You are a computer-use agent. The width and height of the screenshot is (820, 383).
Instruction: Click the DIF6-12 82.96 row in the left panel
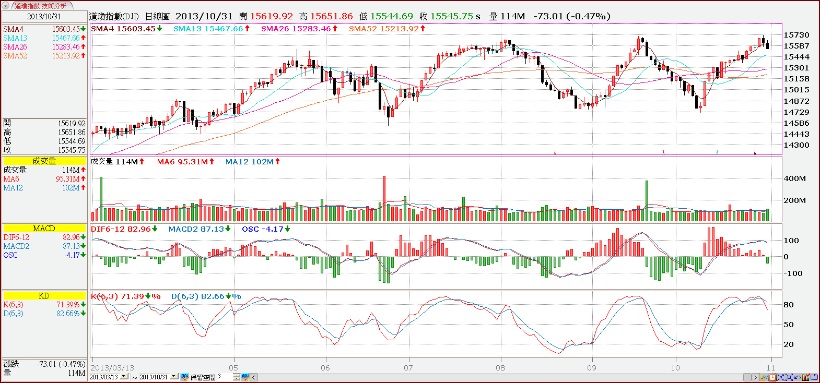[x=44, y=237]
